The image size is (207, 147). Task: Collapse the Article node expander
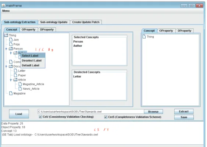(x=11, y=80)
